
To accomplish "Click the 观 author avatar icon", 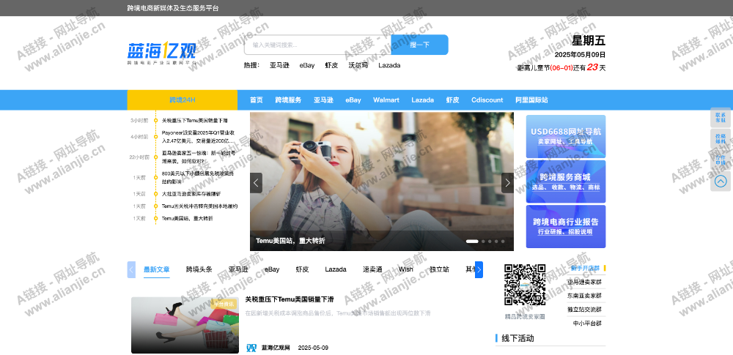I will pyautogui.click(x=251, y=348).
